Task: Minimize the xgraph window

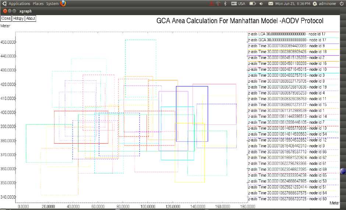Action: point(10,11)
